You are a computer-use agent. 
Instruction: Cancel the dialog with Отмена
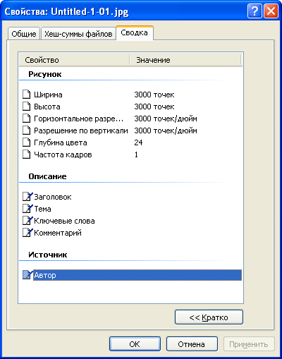[192, 344]
